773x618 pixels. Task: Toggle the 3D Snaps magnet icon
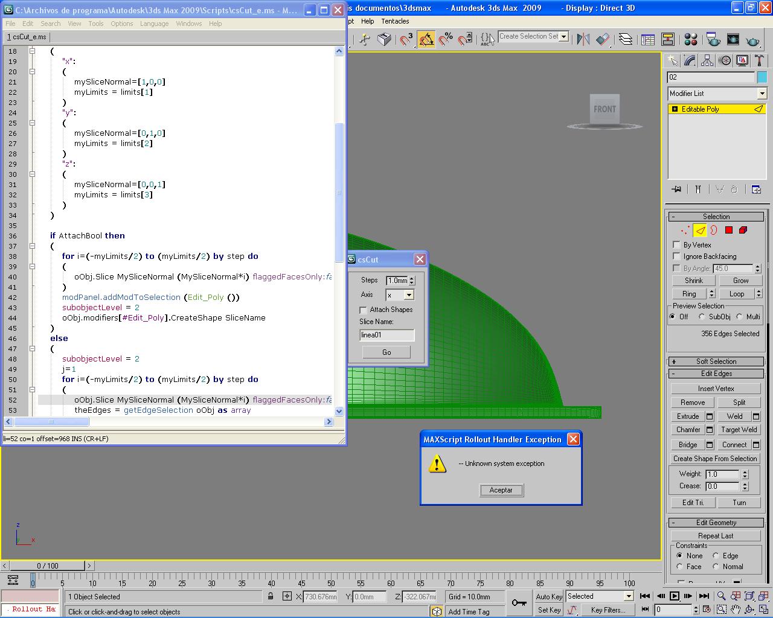406,39
